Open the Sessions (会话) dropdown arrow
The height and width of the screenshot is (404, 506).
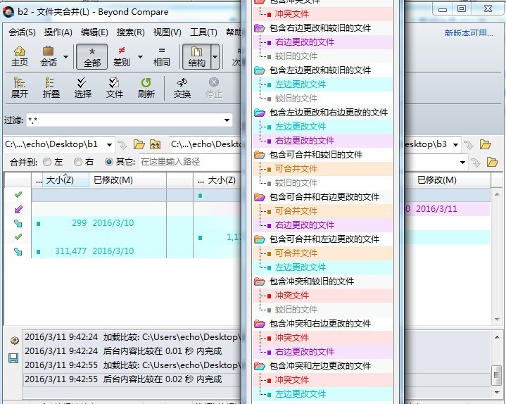click(x=66, y=57)
